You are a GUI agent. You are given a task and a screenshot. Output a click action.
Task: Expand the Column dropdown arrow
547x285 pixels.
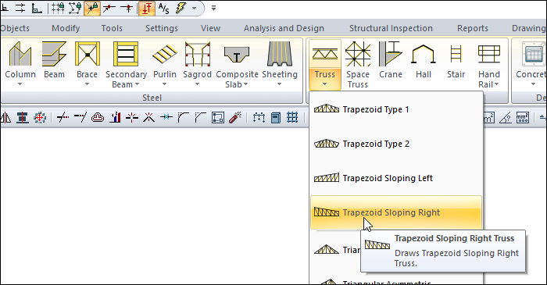click(x=20, y=84)
